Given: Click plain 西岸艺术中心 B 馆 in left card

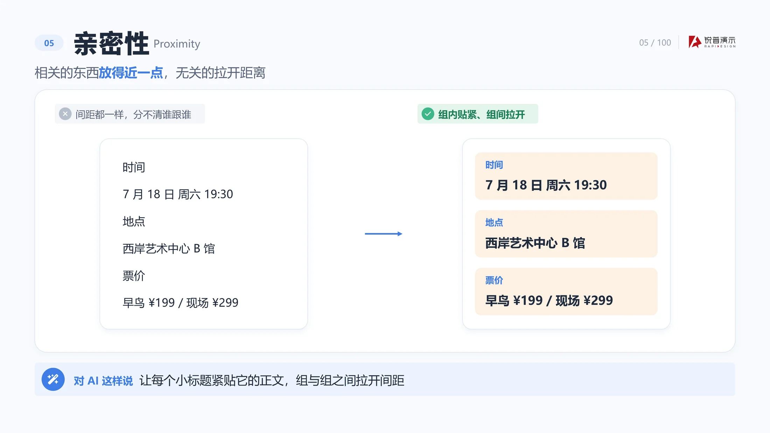Looking at the screenshot, I should pyautogui.click(x=169, y=249).
